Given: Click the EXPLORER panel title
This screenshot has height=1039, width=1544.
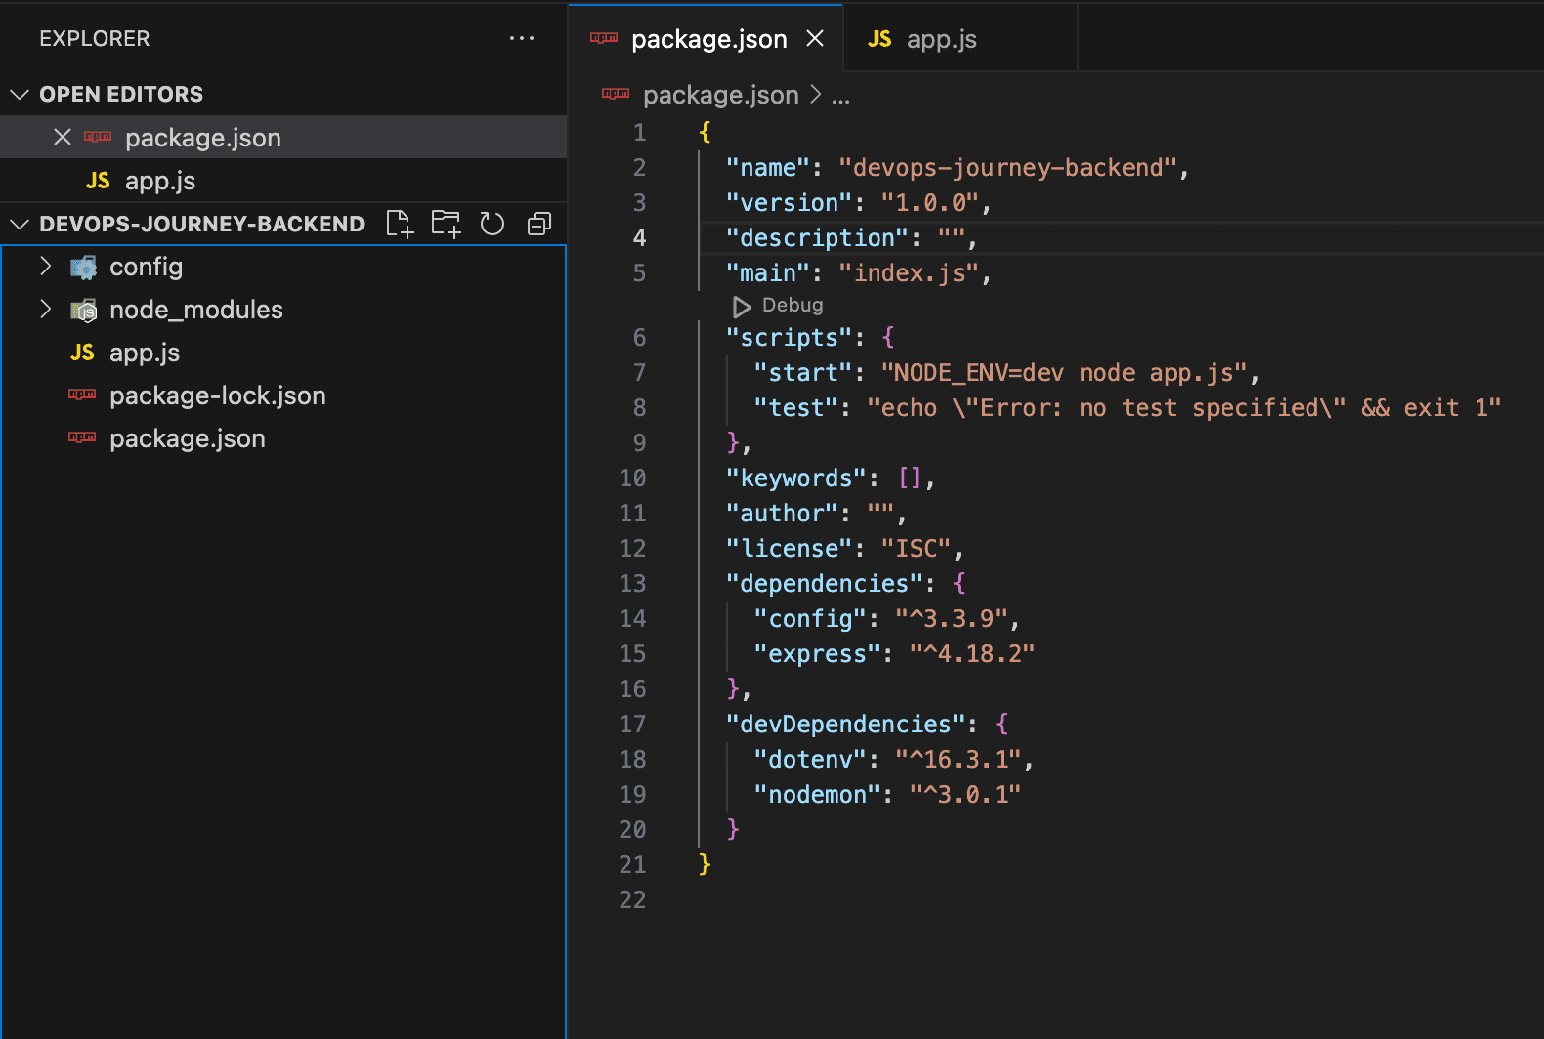Looking at the screenshot, I should 95,38.
